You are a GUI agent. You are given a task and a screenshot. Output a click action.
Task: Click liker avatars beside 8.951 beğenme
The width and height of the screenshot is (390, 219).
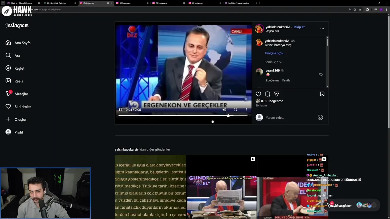[258, 101]
